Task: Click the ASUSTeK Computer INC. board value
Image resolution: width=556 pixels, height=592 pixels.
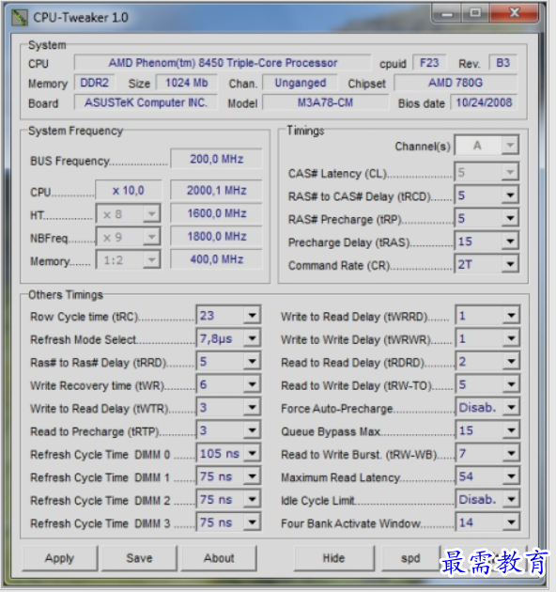Action: coord(146,102)
